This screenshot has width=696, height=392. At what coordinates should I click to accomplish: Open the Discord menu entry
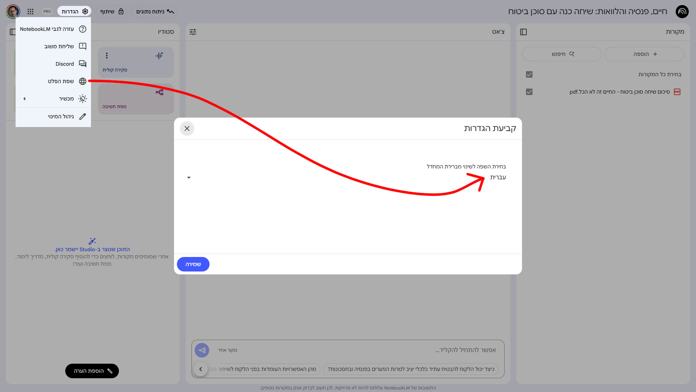coord(65,64)
